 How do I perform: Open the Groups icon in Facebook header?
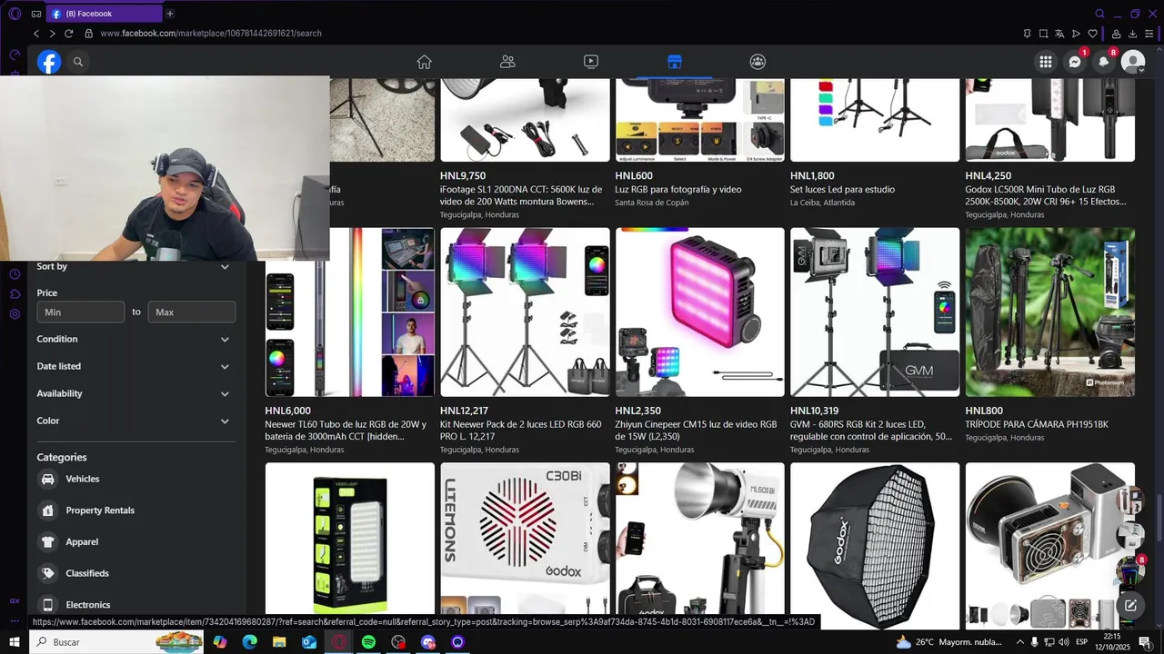pyautogui.click(x=758, y=62)
